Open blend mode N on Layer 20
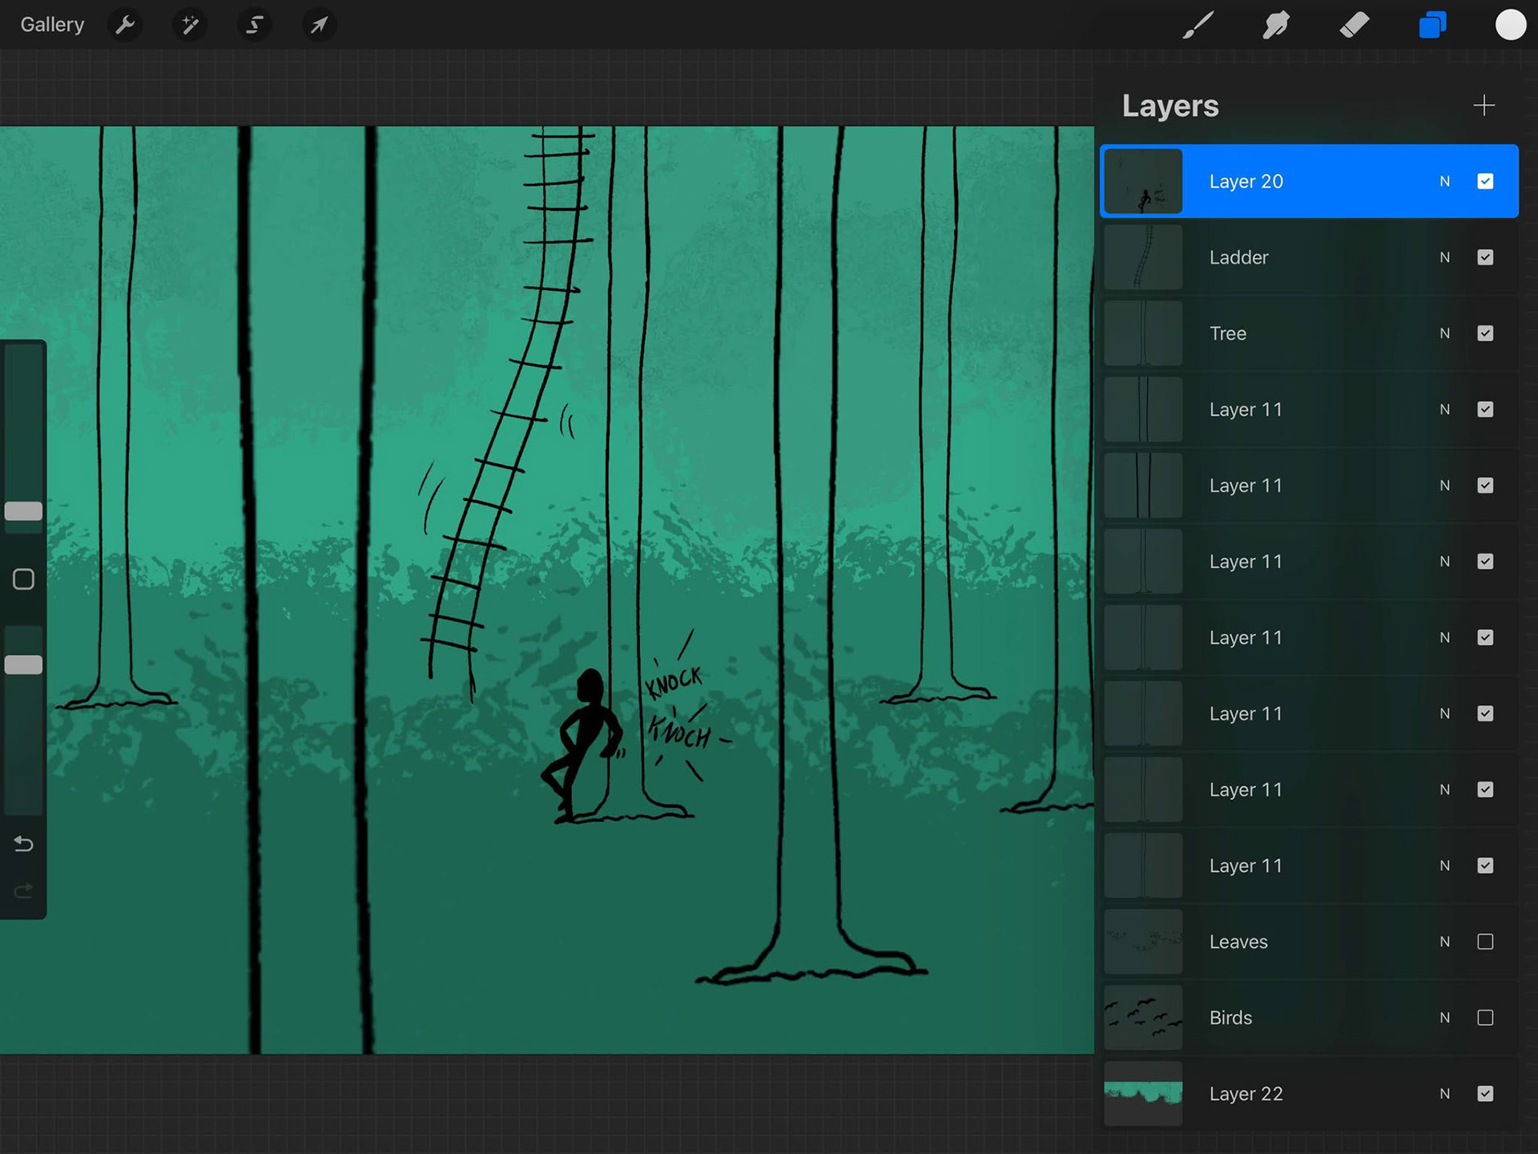1538x1154 pixels. 1444,182
